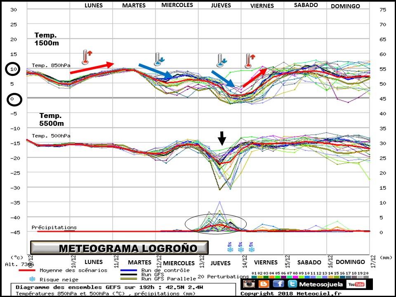Image resolution: width=396 pixels, height=297 pixels.
Task: Click VIERNES in the top day header
Action: [x=262, y=5]
